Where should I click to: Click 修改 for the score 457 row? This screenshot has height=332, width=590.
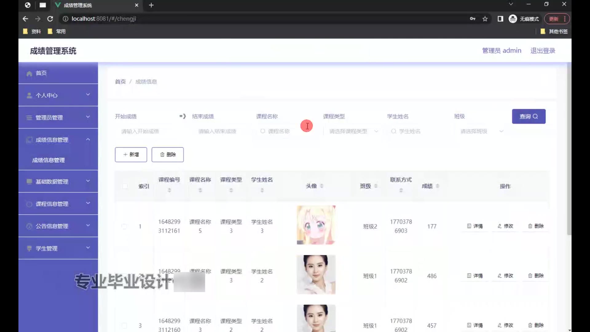(505, 325)
